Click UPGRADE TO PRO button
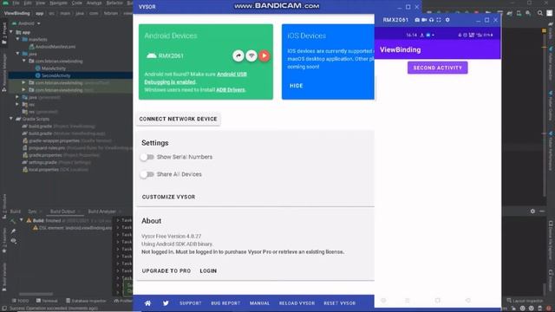This screenshot has height=312, width=555. click(x=166, y=271)
